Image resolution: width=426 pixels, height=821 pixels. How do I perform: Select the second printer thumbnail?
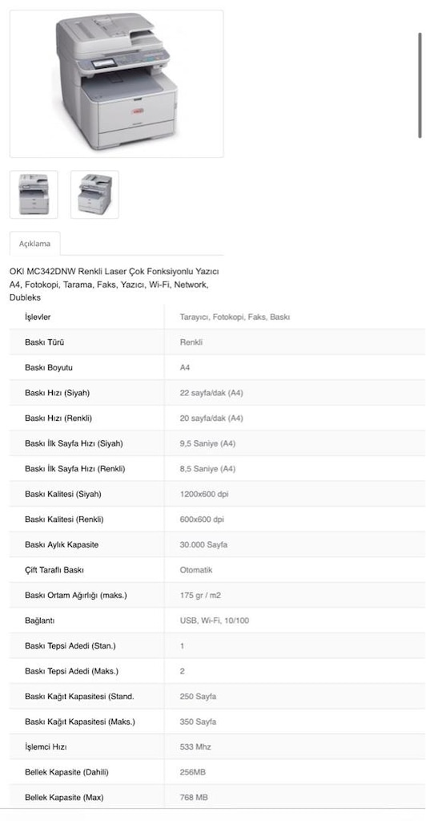pyautogui.click(x=94, y=194)
